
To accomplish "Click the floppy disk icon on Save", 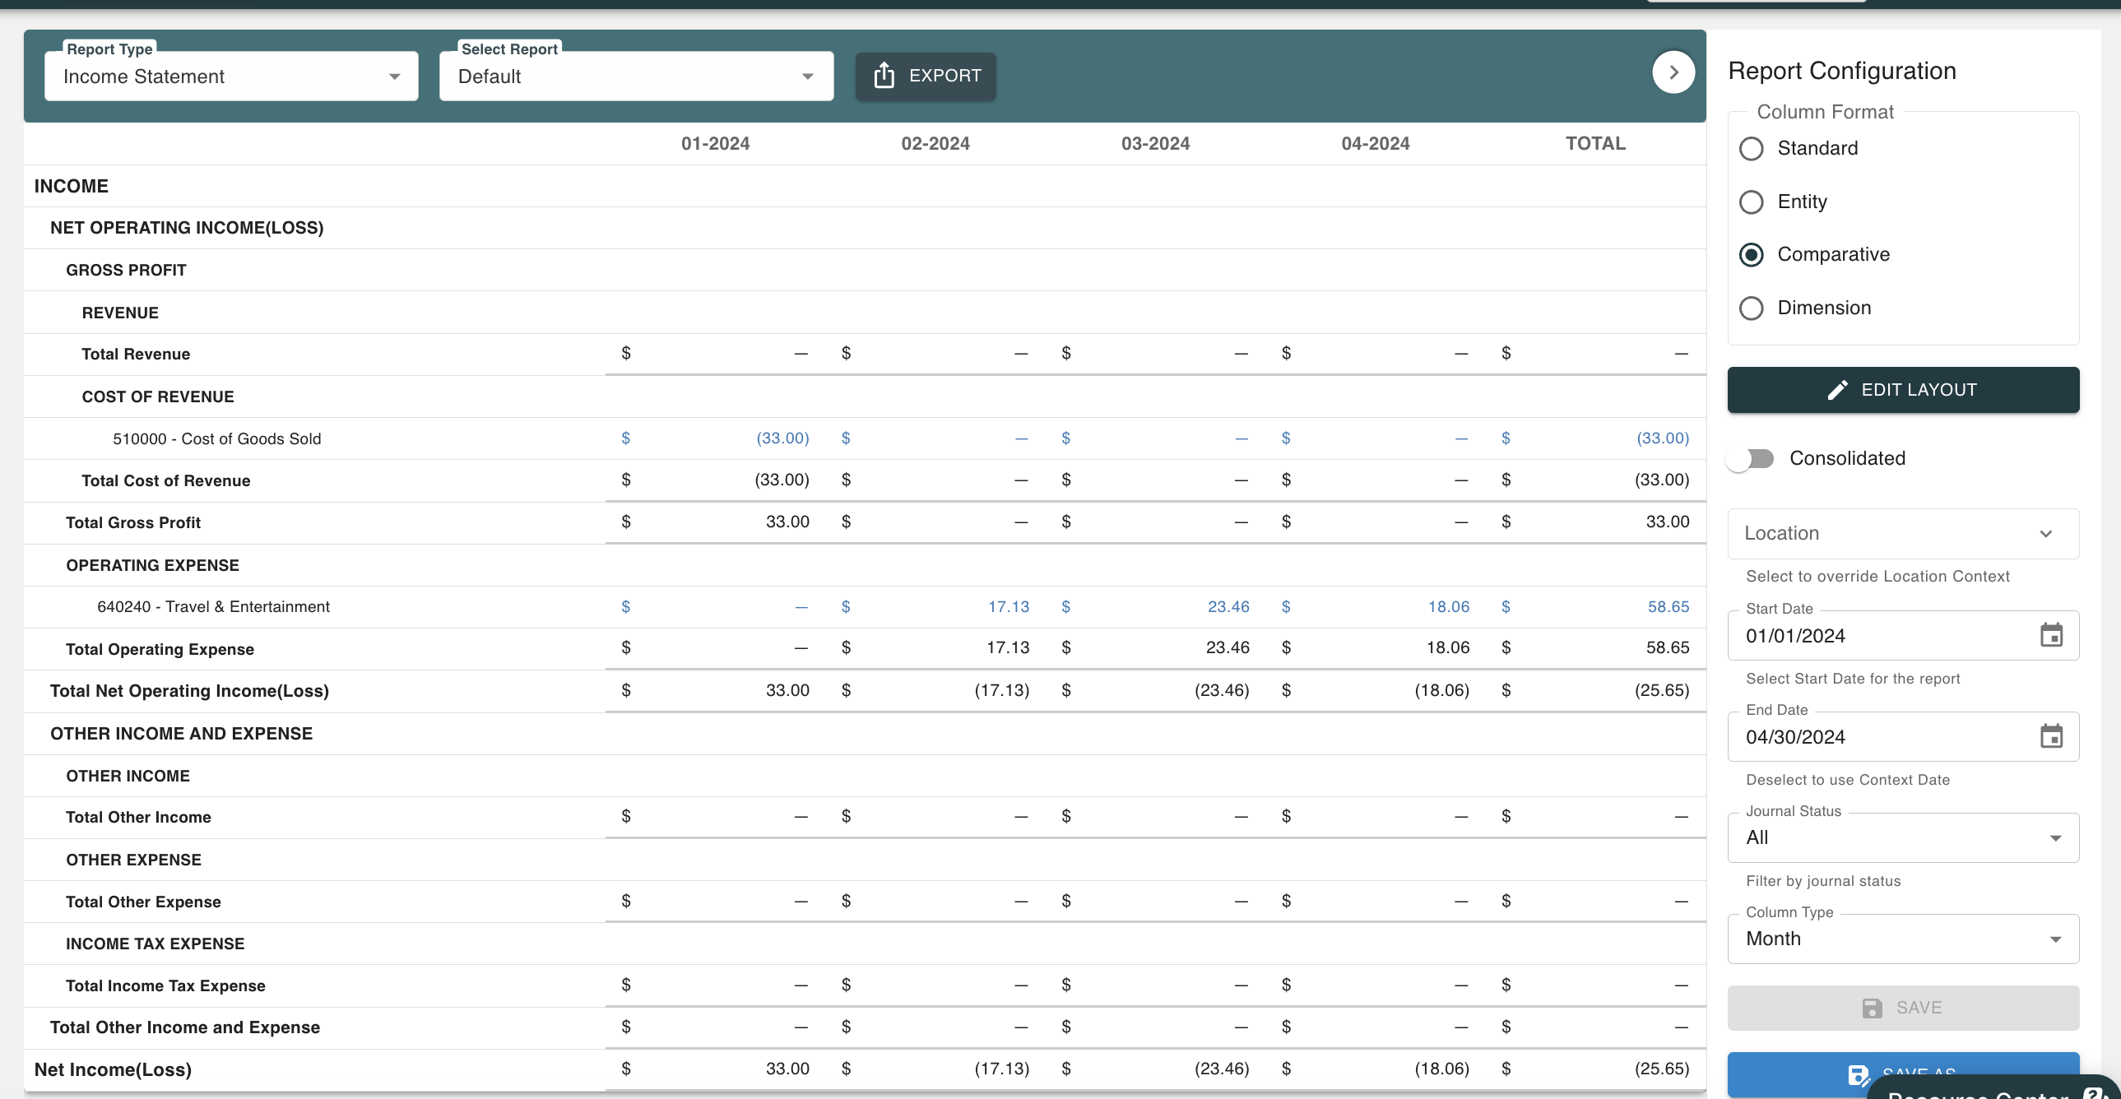I will [1873, 1009].
